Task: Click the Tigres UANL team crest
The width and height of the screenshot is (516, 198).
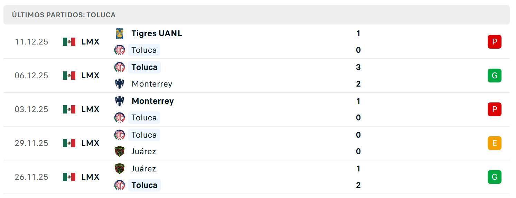Action: (x=119, y=33)
